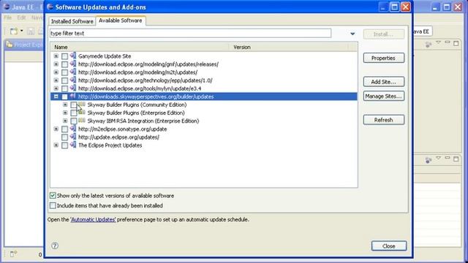Expand the Ganymede Update Site node

(56, 56)
